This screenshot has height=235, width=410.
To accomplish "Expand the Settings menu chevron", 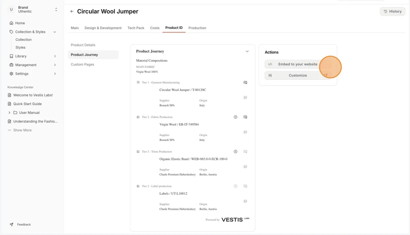I will (x=55, y=74).
